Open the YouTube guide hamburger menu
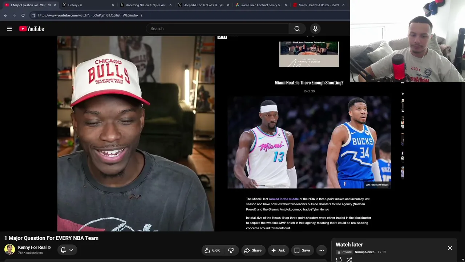 click(x=9, y=29)
